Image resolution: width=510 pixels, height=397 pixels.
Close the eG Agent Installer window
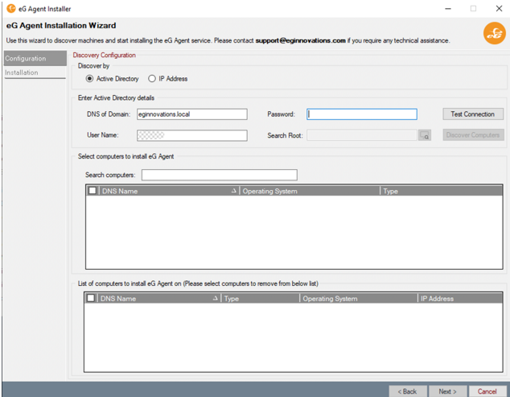click(499, 9)
